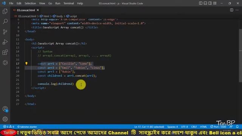Open notifications bell in status bar
Image resolution: width=242 pixels, height=136 pixels.
click(x=237, y=127)
